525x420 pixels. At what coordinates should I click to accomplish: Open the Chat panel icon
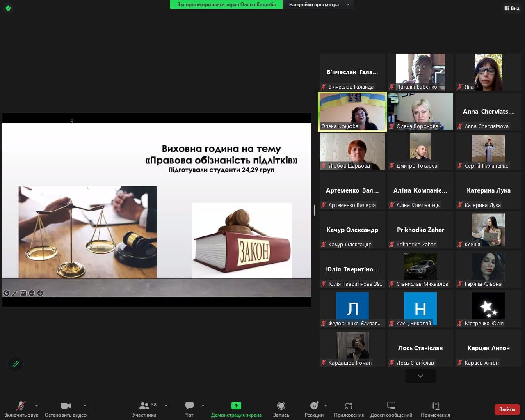click(x=189, y=406)
